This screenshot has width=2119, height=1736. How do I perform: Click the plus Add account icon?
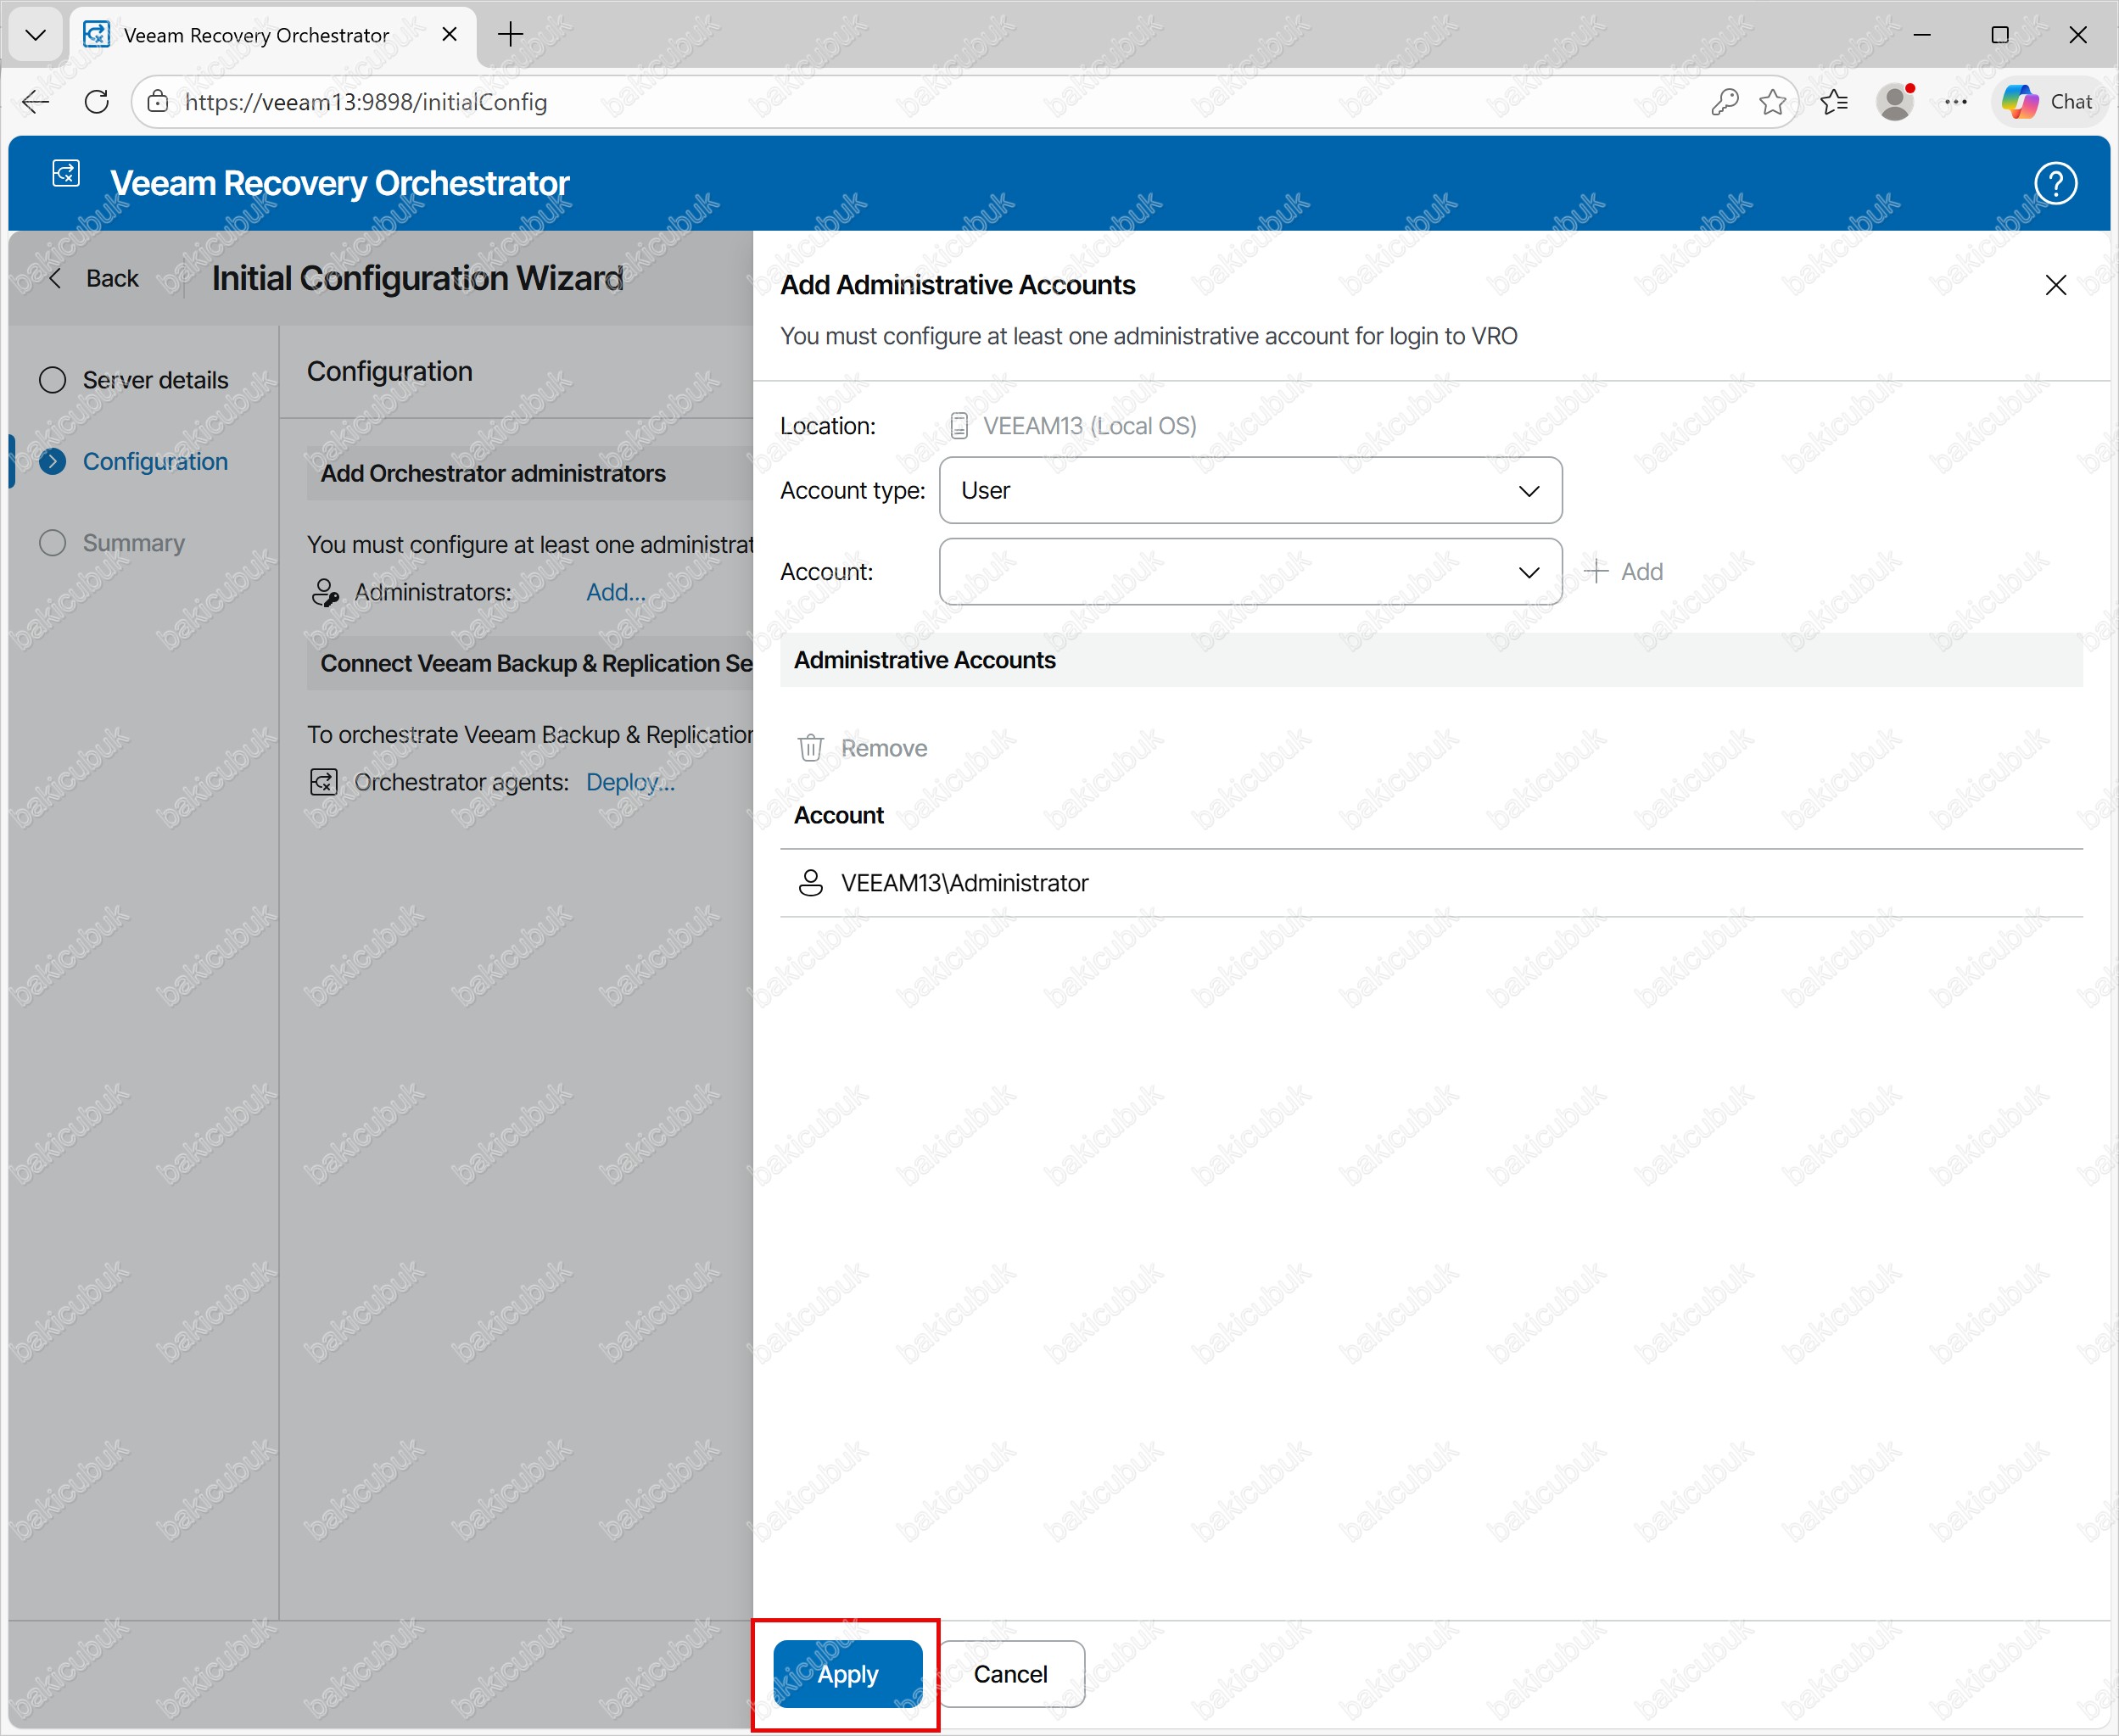tap(1597, 571)
